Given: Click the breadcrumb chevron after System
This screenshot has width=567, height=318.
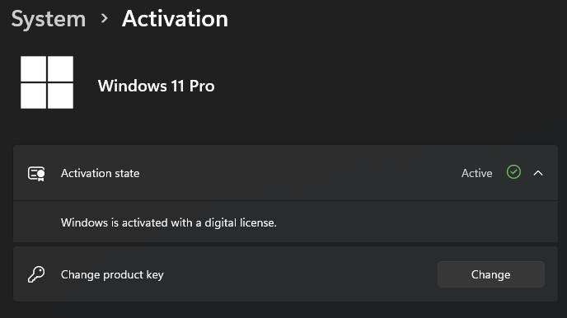Looking at the screenshot, I should [x=104, y=18].
